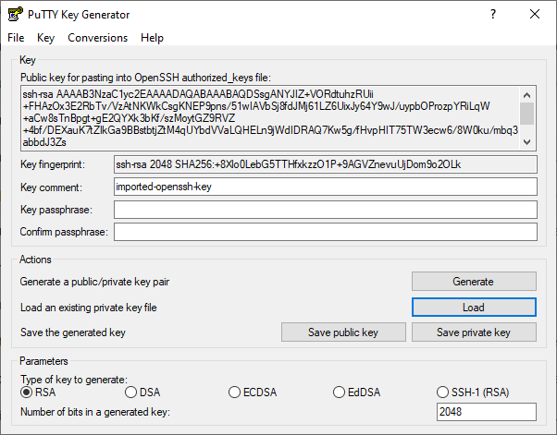Click the PuTTY Key Generator title icon
Viewport: 557px width, 435px height.
[16, 15]
